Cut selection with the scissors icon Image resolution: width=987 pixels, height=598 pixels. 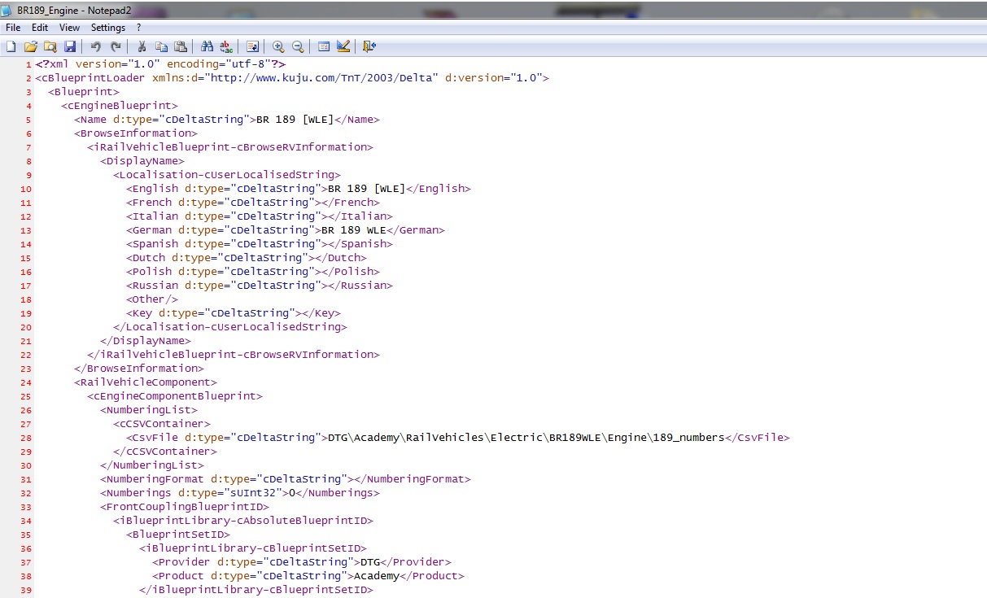[142, 46]
